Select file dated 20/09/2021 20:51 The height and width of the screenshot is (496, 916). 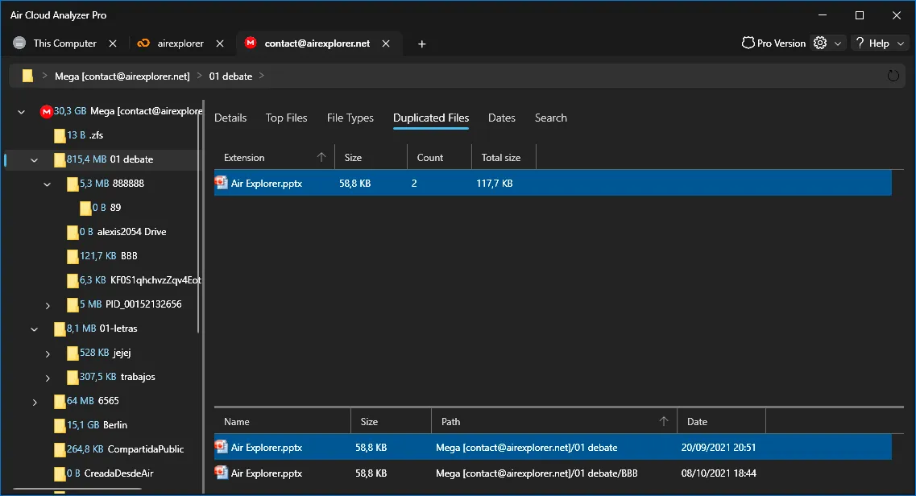pos(553,447)
